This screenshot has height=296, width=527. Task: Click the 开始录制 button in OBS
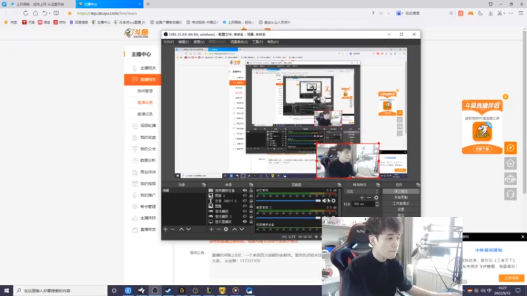(x=401, y=197)
